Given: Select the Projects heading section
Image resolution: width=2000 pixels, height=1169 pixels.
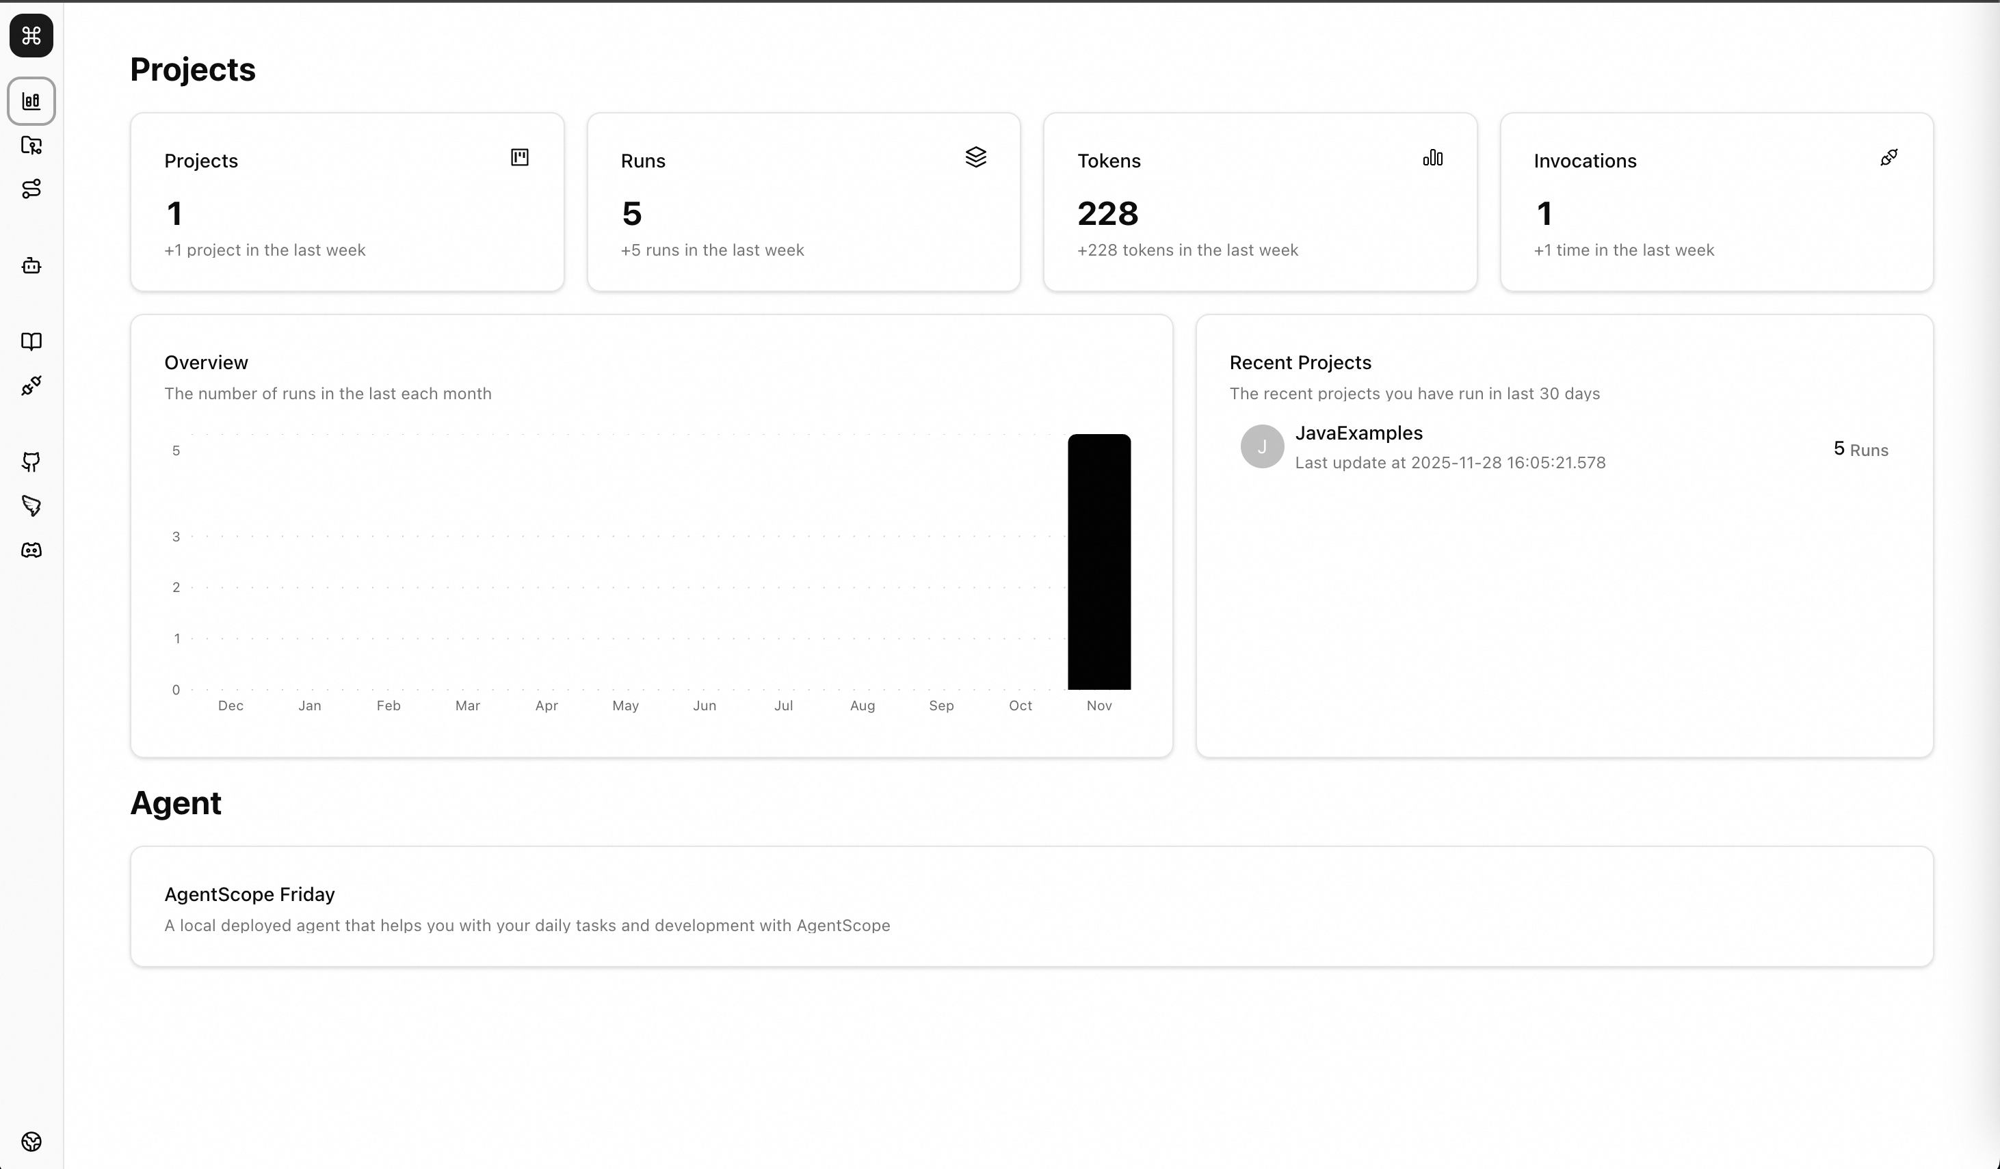Looking at the screenshot, I should 193,70.
